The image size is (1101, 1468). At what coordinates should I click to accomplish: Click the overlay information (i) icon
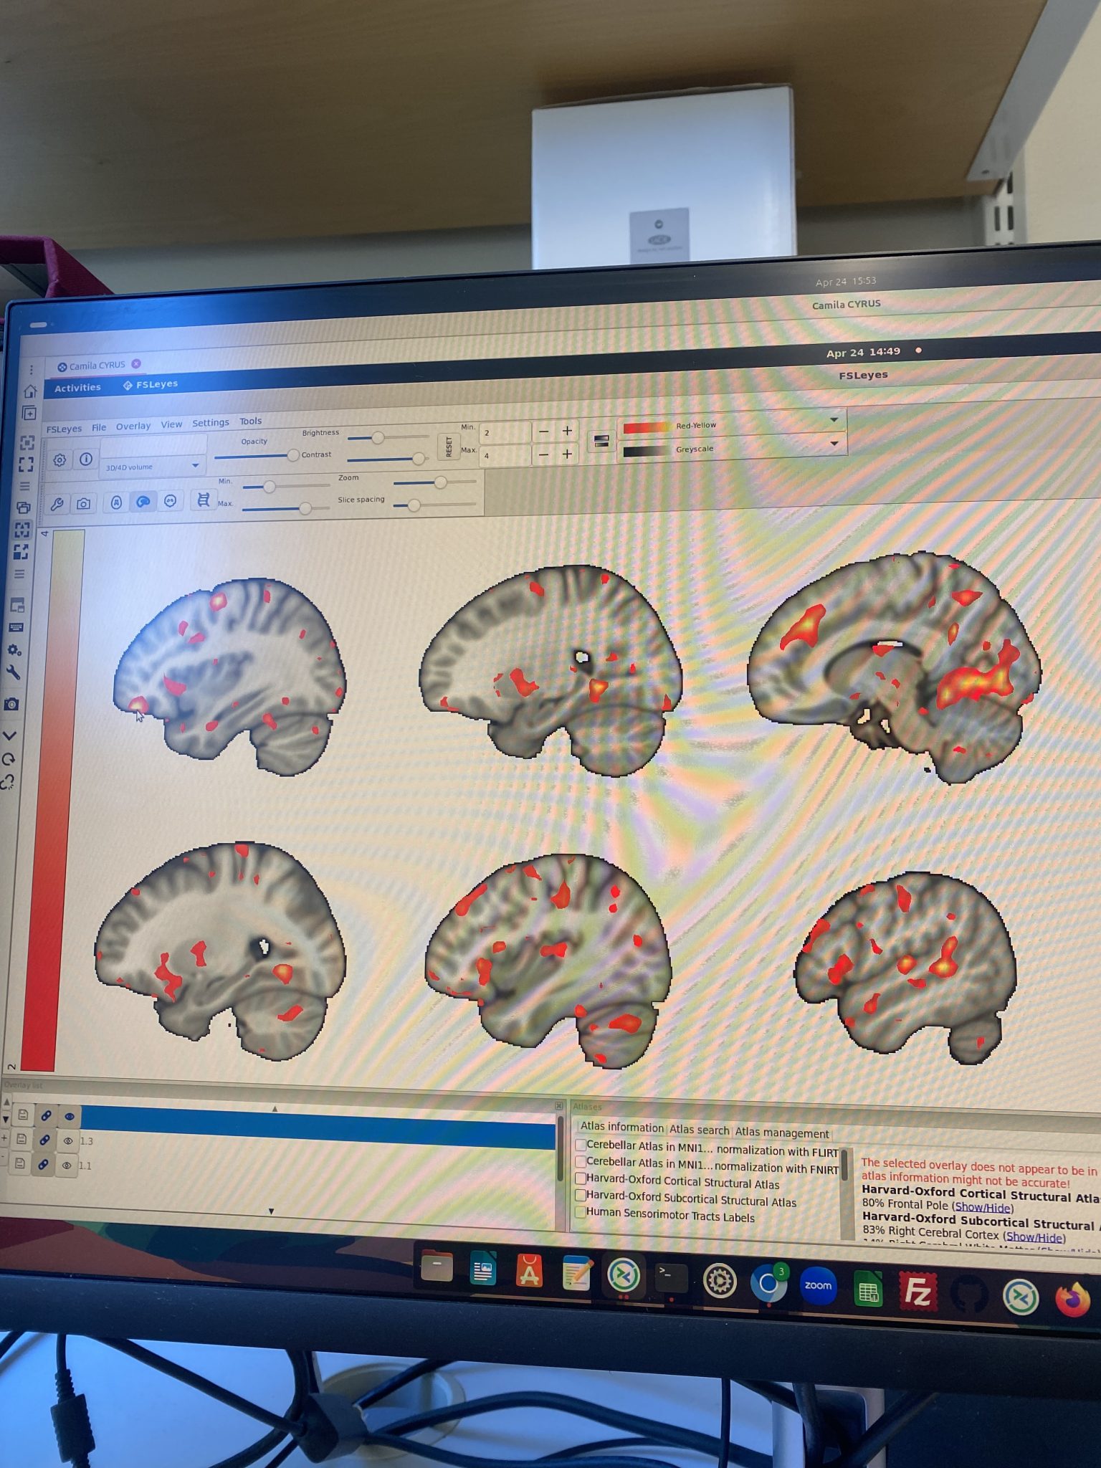86,459
